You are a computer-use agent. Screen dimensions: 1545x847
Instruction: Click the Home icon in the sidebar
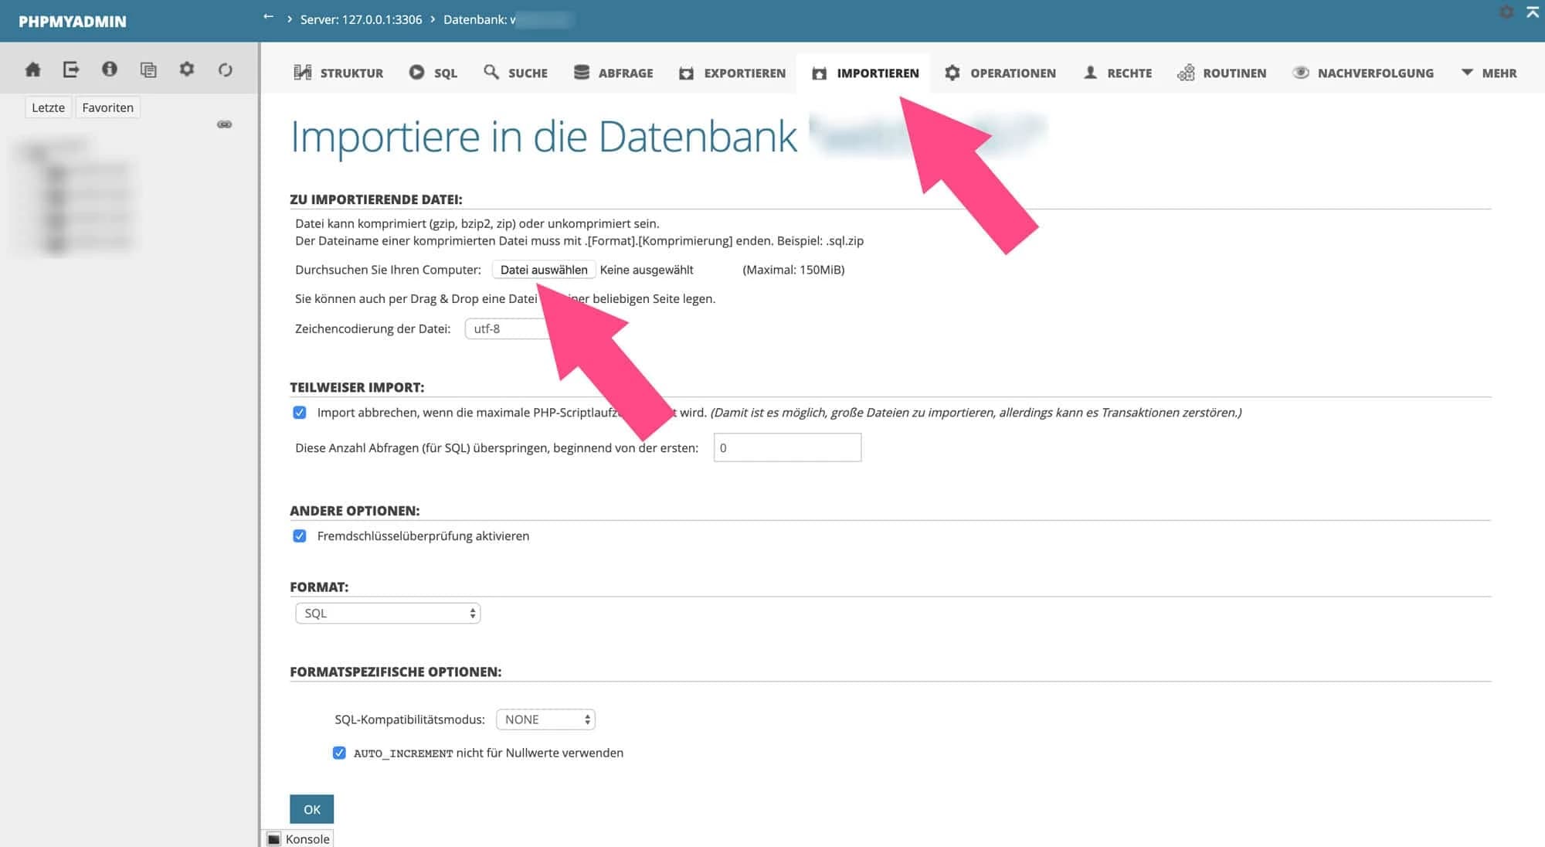click(x=32, y=69)
